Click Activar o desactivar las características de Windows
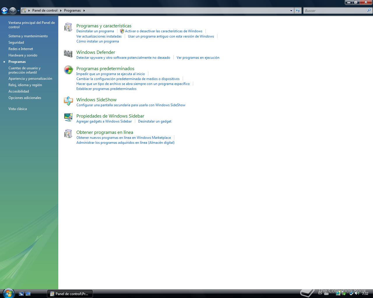This screenshot has height=298, width=373. (163, 31)
